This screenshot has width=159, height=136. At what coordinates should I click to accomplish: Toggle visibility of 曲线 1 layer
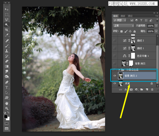(x=115, y=48)
